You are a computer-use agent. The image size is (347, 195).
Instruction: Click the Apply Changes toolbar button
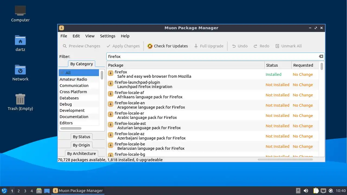[123, 46]
